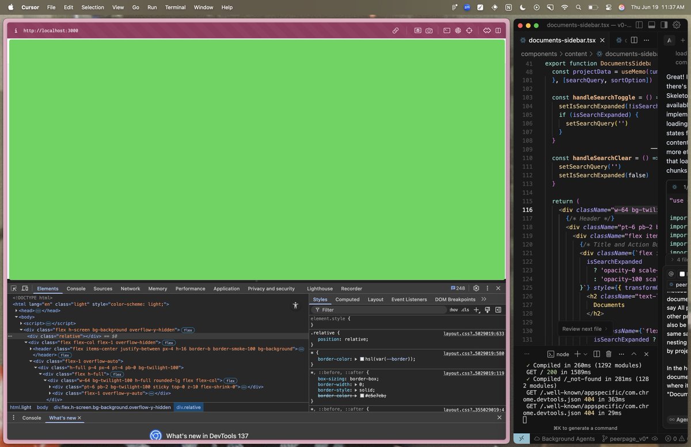
Task: Activate the DevTools inspect element picker
Action: coord(14,288)
